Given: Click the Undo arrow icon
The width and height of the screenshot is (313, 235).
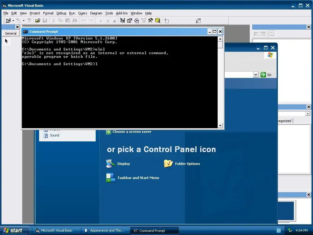Looking at the screenshot, I should click(84, 21).
